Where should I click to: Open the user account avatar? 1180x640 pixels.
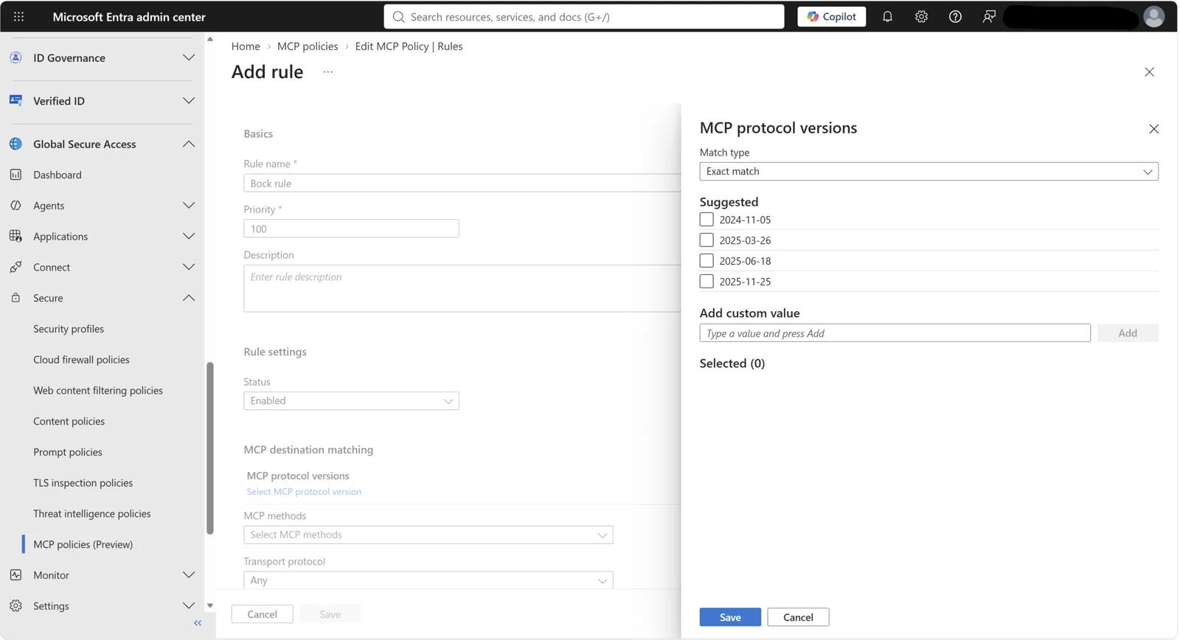click(1153, 16)
